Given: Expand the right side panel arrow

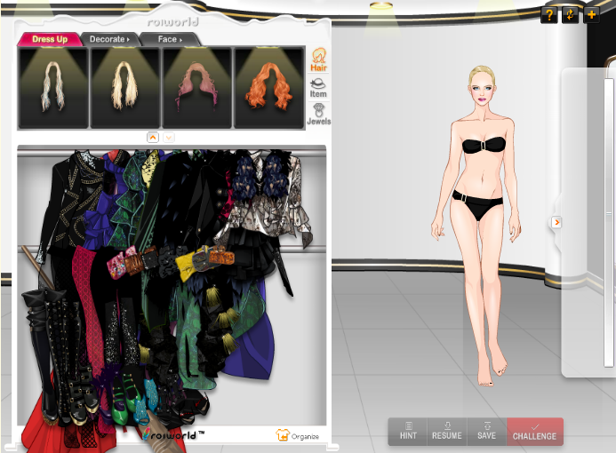Looking at the screenshot, I should click(556, 222).
